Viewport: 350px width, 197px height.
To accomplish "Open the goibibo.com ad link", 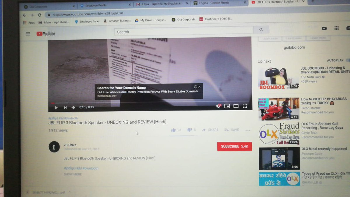I will (294, 47).
